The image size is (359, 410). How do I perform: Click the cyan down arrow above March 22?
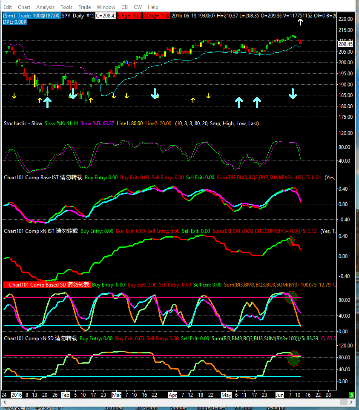[x=155, y=93]
